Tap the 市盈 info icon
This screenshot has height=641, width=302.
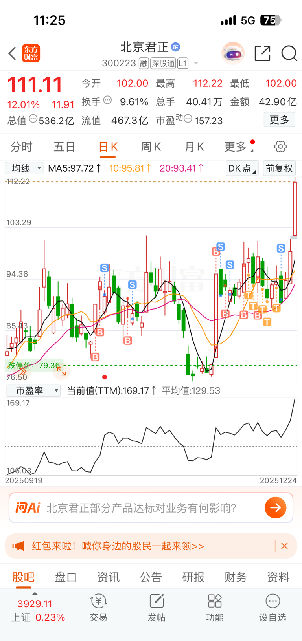click(x=188, y=118)
